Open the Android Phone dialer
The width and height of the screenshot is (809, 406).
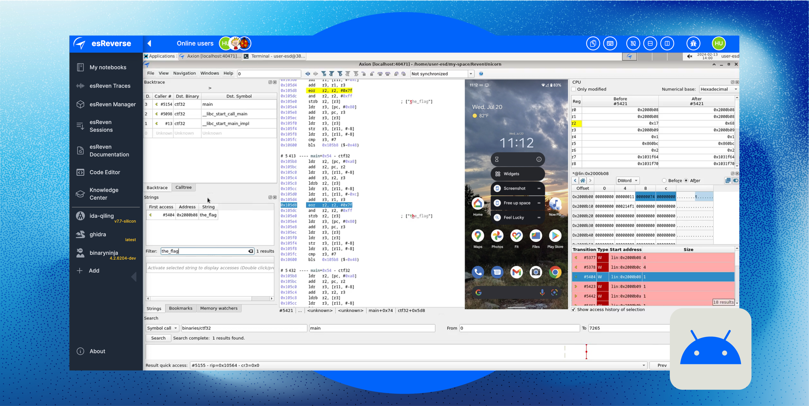pos(478,272)
